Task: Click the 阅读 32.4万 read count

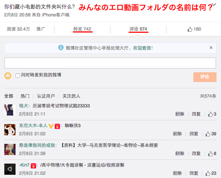Action: 18,29
